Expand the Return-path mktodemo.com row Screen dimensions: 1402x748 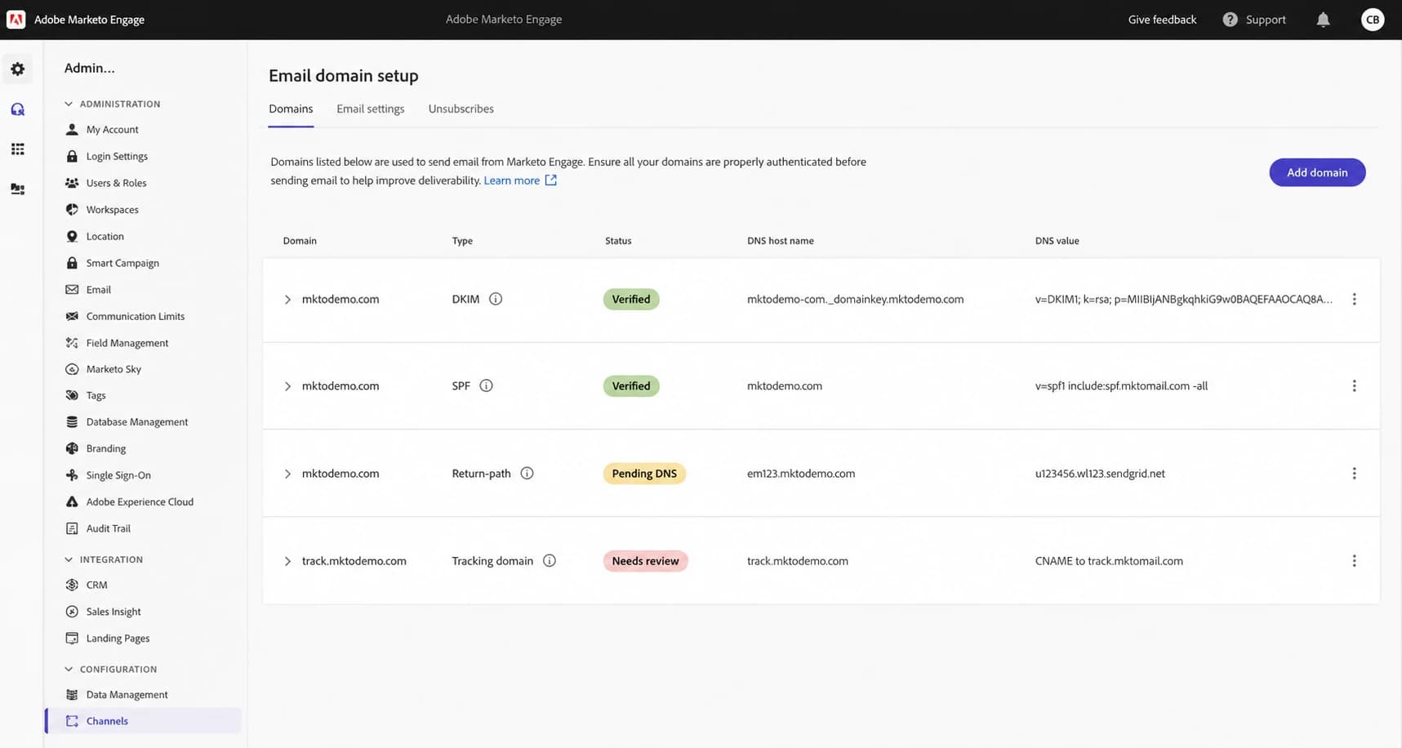[287, 474]
